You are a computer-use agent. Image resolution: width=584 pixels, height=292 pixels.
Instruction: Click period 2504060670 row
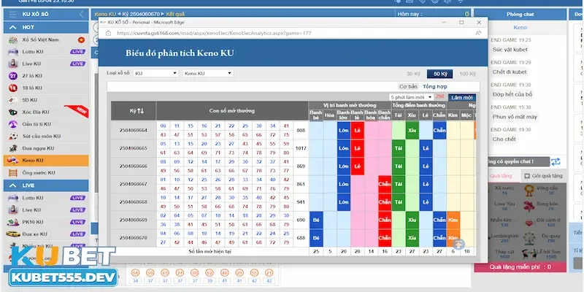(134, 238)
